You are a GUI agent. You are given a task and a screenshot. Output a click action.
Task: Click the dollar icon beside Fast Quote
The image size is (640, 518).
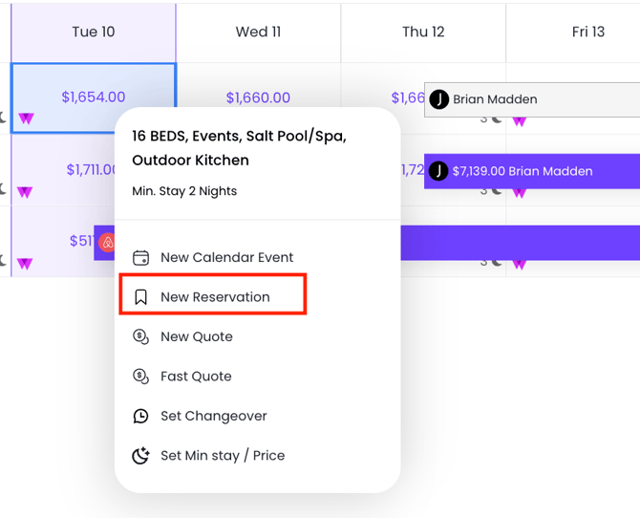point(140,377)
